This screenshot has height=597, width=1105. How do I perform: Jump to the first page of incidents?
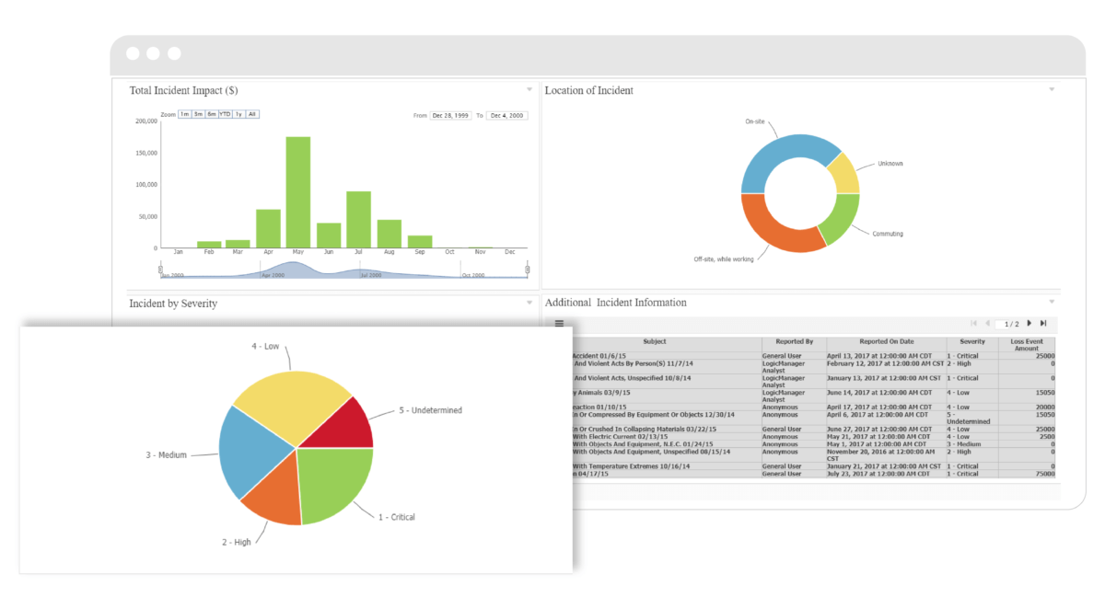coord(974,324)
